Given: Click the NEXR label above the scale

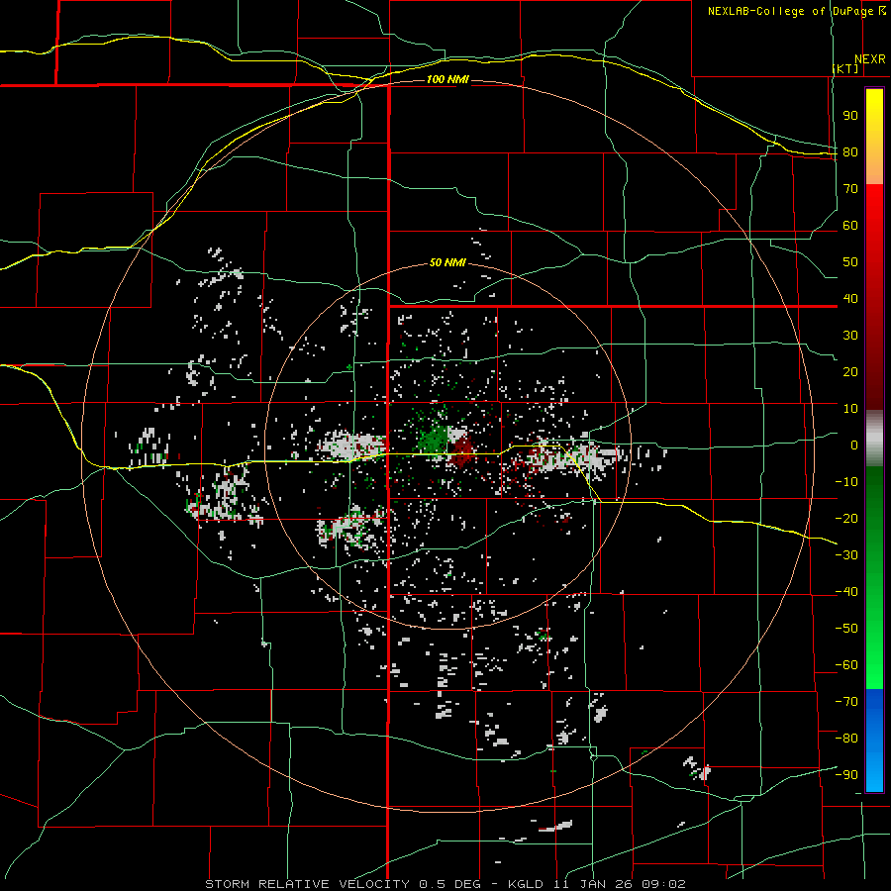Looking at the screenshot, I should 870,59.
